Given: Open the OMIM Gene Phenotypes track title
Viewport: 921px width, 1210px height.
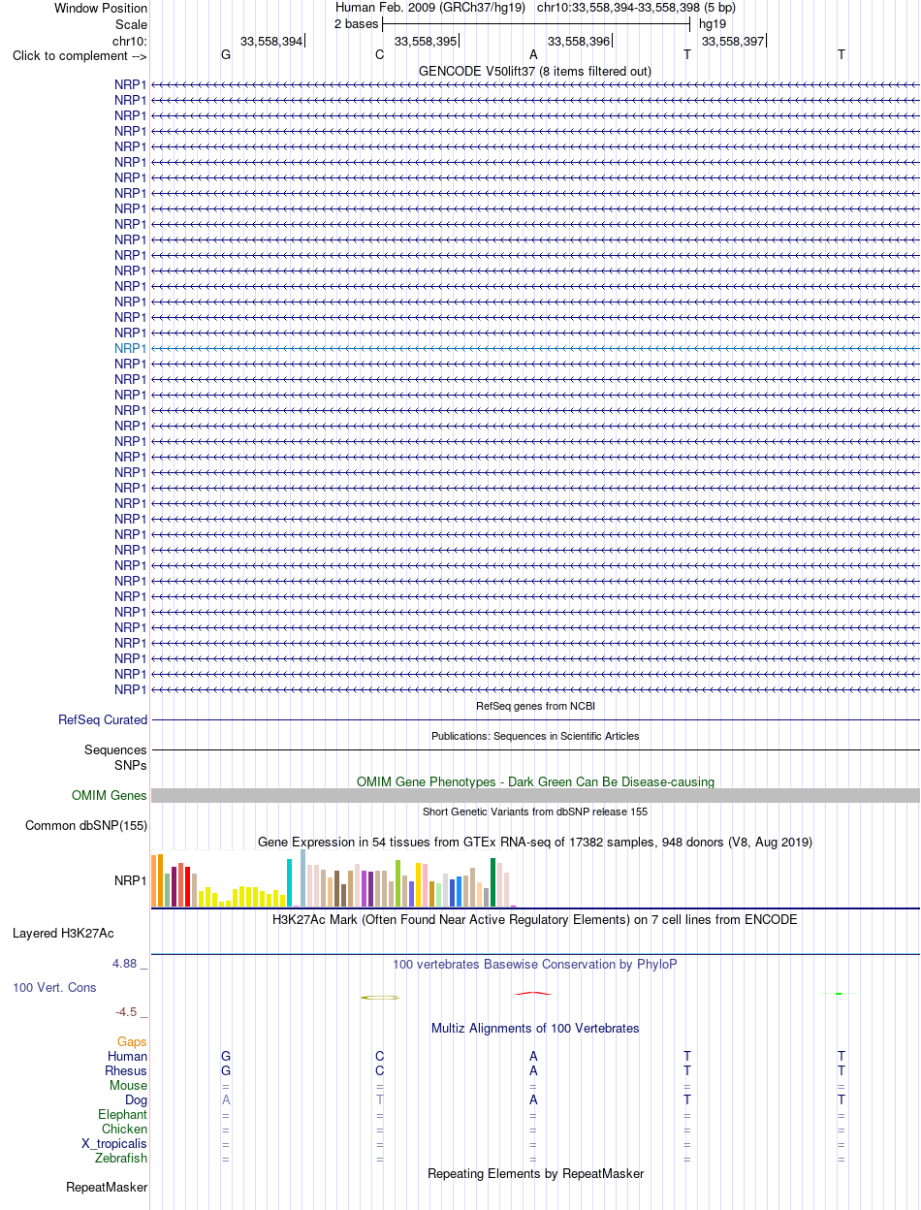Looking at the screenshot, I should click(x=535, y=781).
